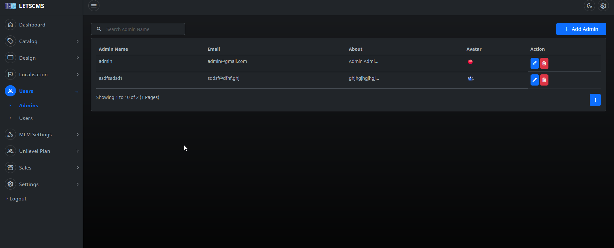Expand the MLM Settings submenu
This screenshot has width=614, height=248.
click(x=77, y=134)
